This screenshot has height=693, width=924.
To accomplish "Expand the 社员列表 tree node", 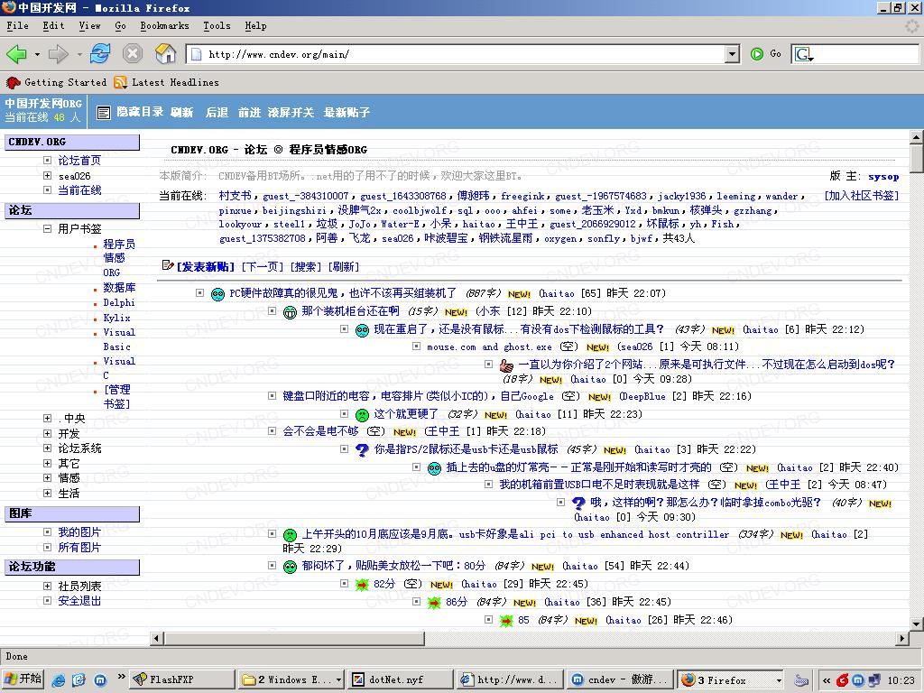I will (x=47, y=587).
